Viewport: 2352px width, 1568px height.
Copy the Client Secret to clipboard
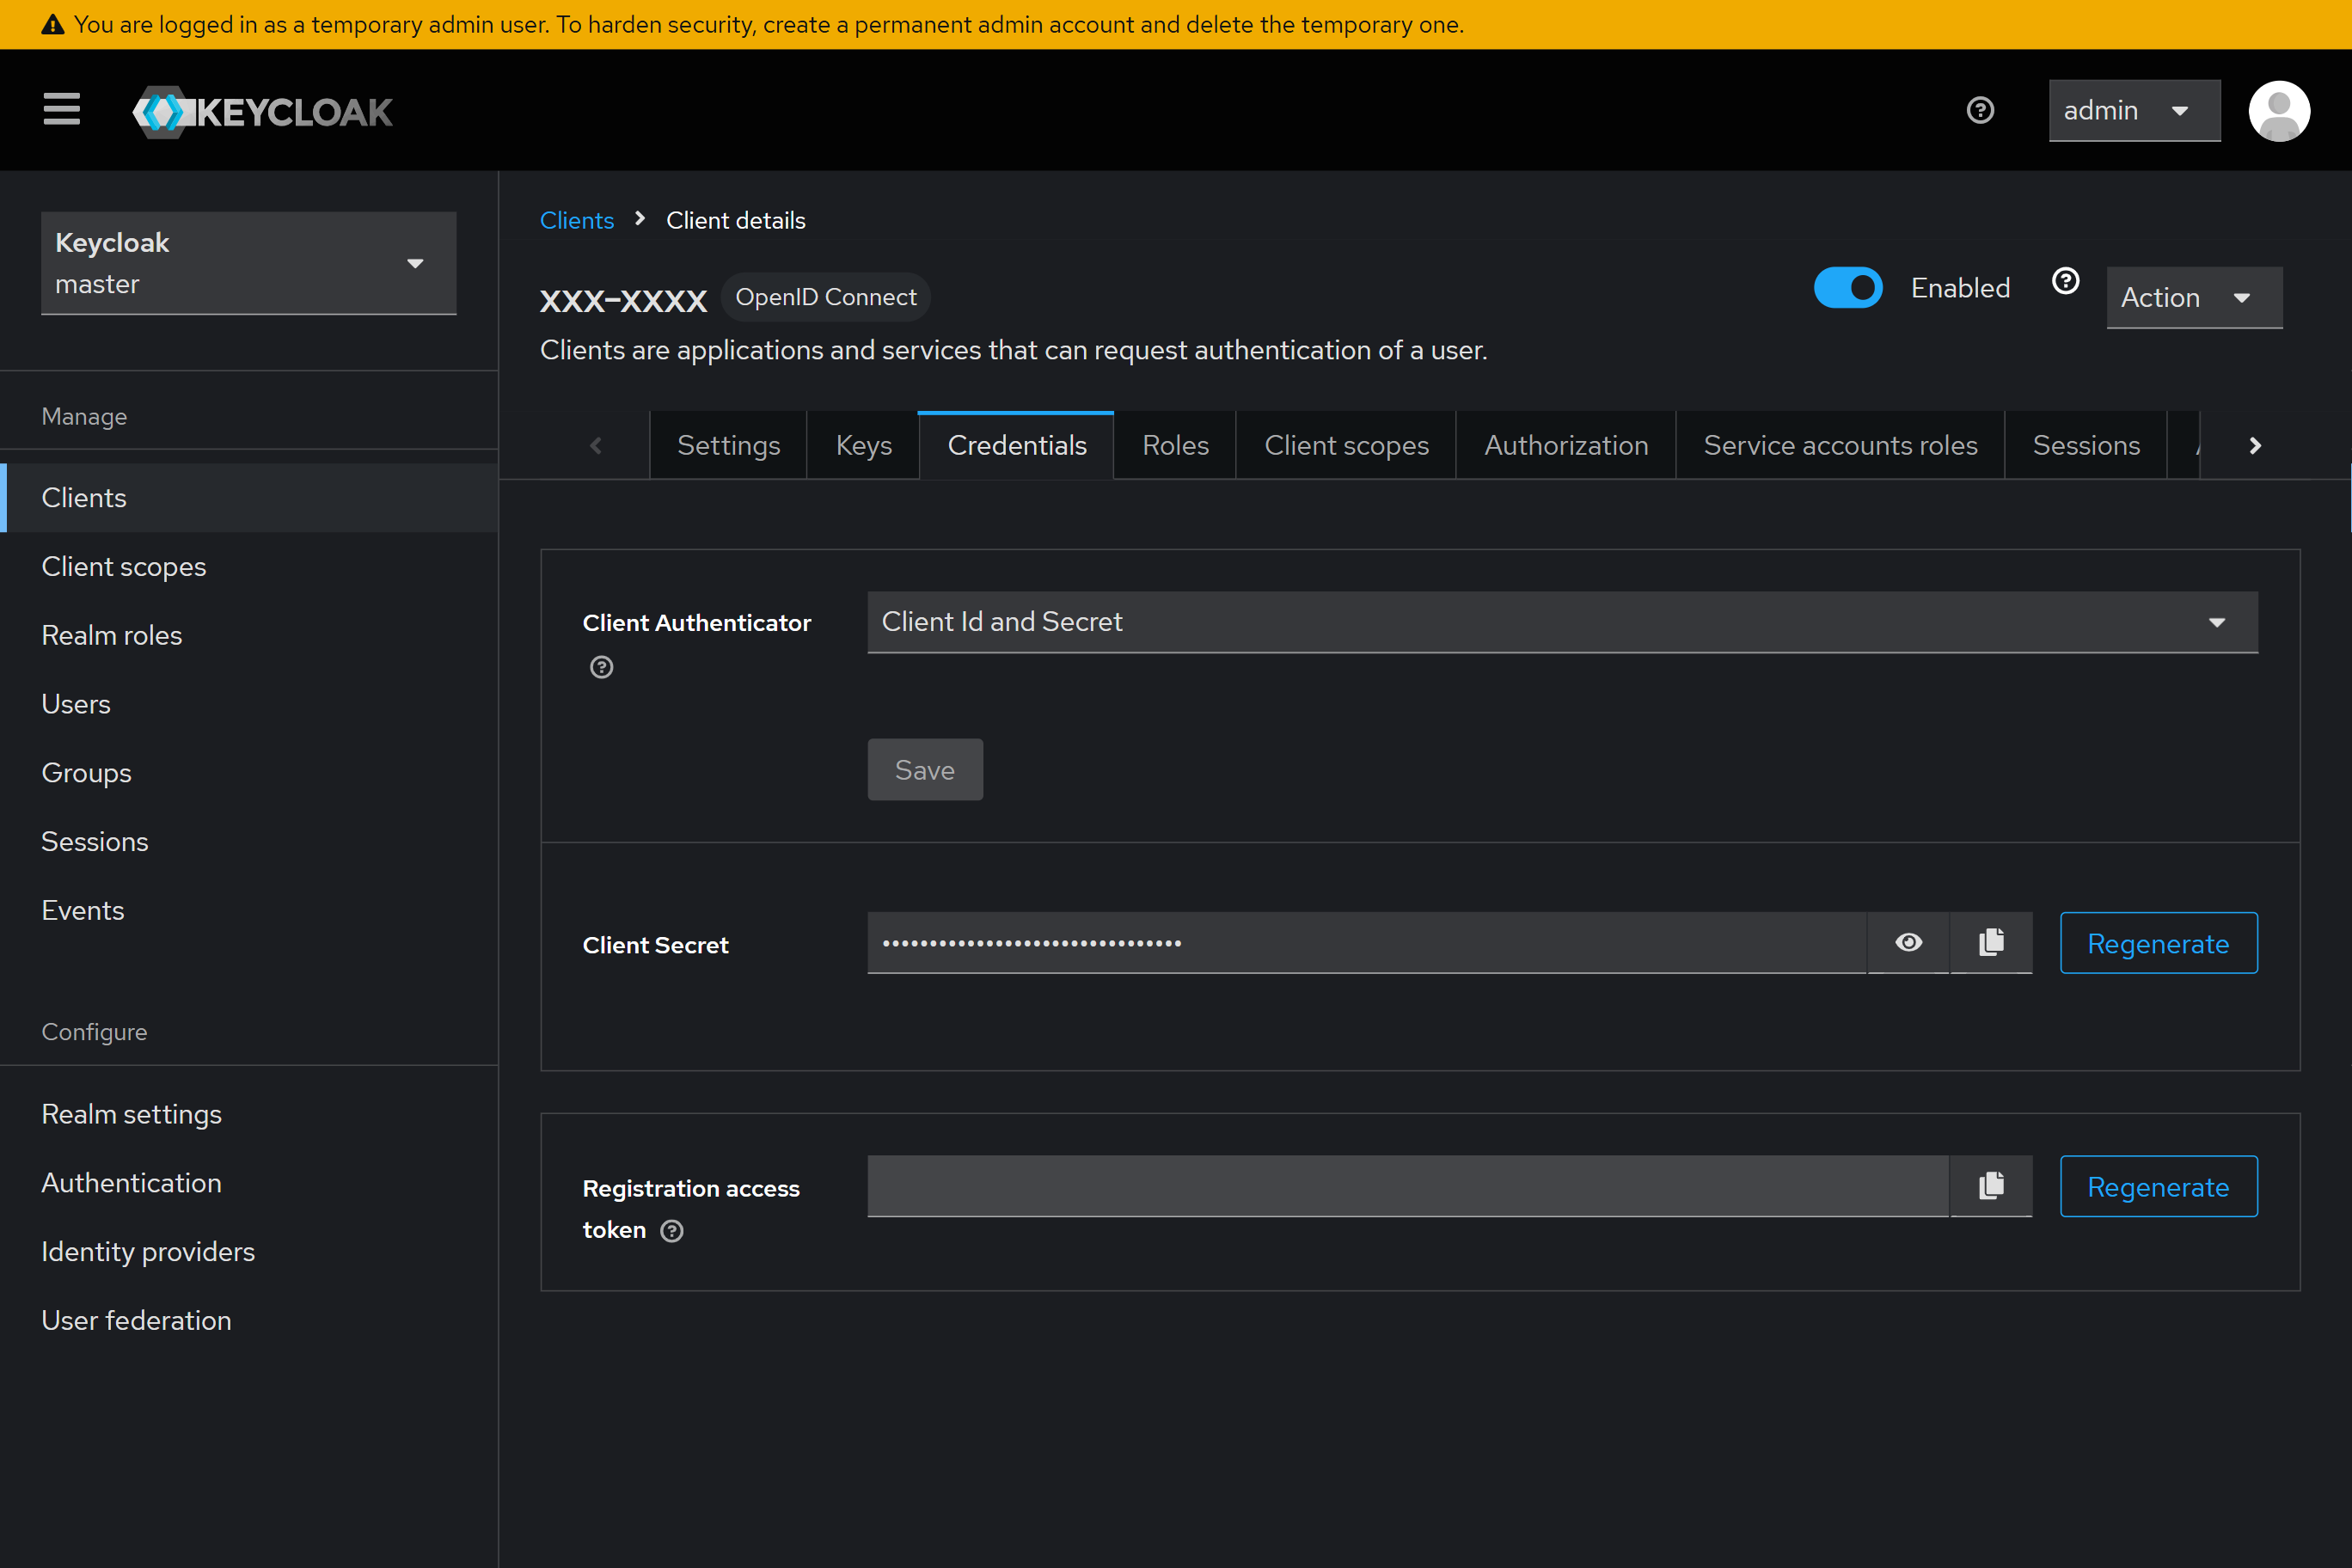click(x=1991, y=942)
